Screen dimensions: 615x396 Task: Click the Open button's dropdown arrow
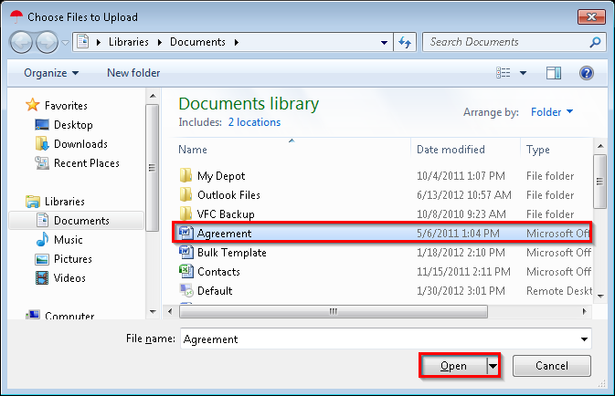point(493,366)
